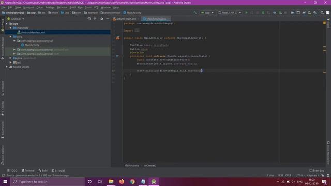Click Attach debugger to Android process icon

point(280,13)
